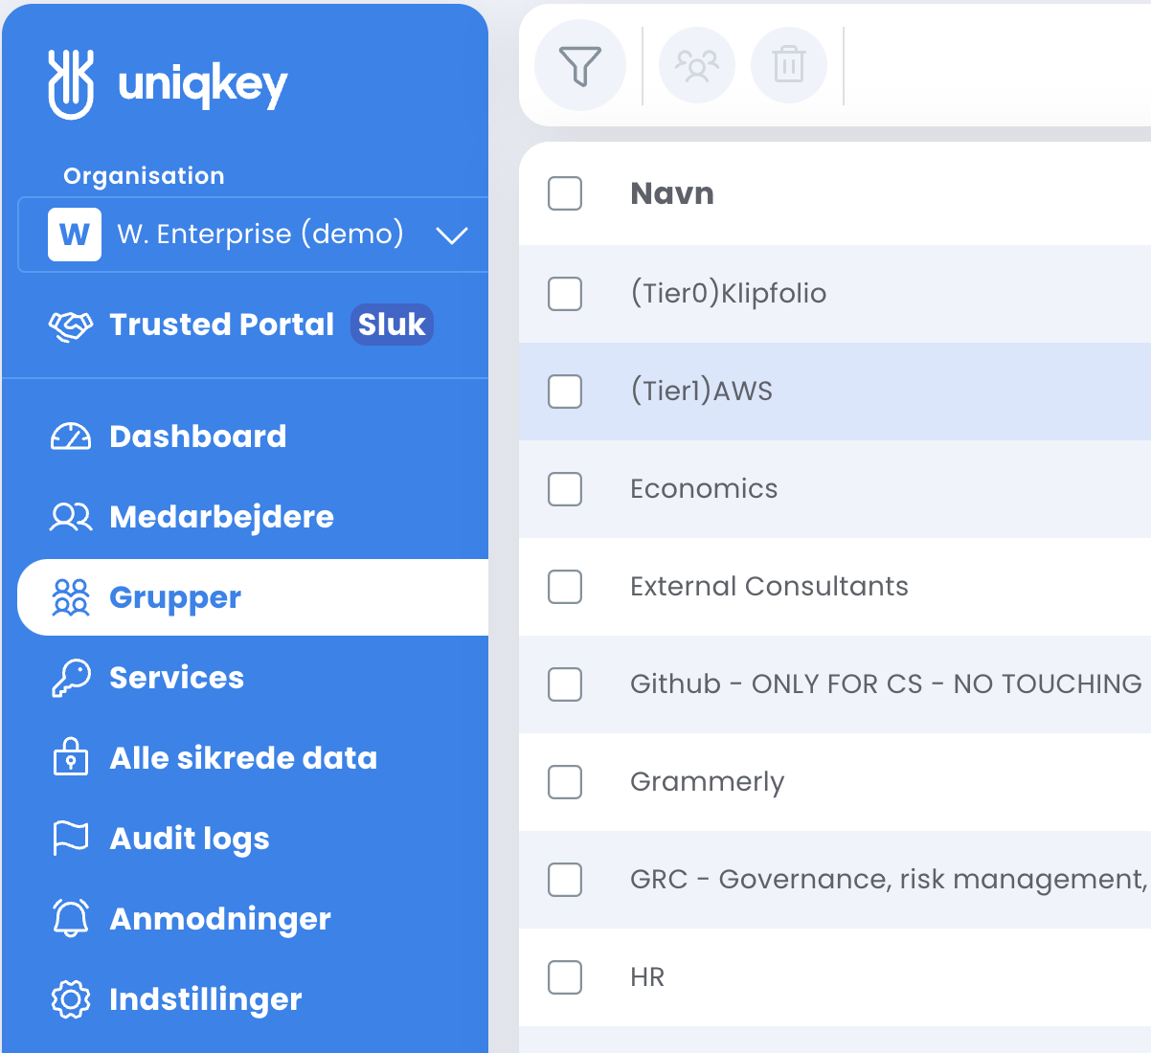Click the uniqkey logo icon
The width and height of the screenshot is (1151, 1053).
point(71,84)
